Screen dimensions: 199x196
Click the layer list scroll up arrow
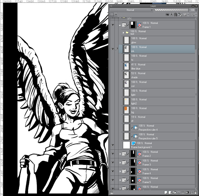196,19
